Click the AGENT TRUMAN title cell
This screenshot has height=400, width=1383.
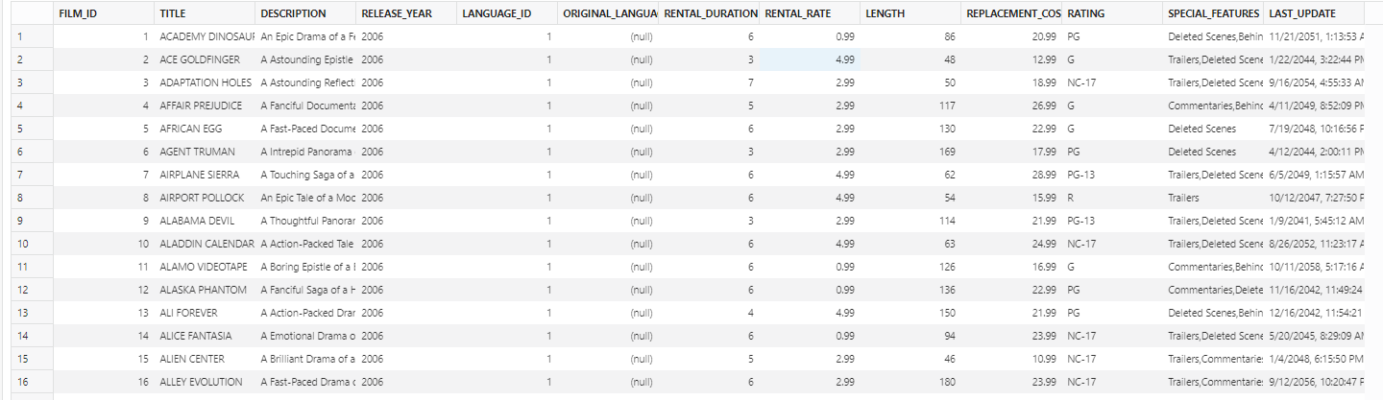(x=204, y=152)
